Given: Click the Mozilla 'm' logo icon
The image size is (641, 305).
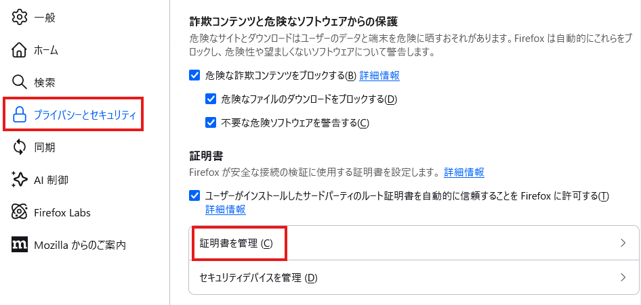Looking at the screenshot, I should coord(19,244).
